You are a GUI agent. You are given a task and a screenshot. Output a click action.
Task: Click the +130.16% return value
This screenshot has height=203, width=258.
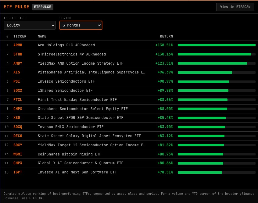164,54
